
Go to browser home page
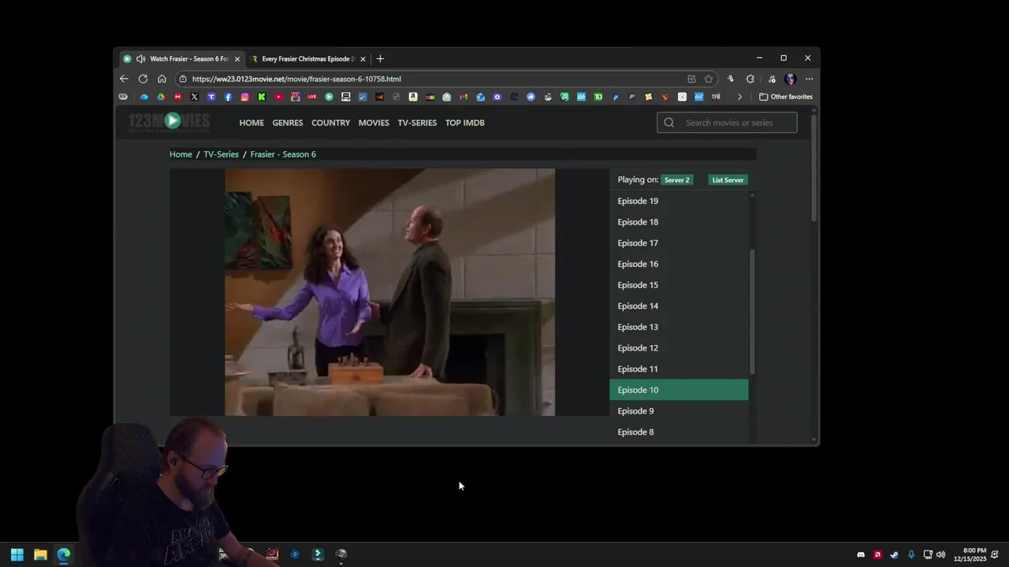pos(162,79)
